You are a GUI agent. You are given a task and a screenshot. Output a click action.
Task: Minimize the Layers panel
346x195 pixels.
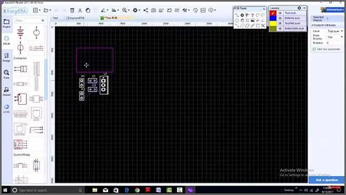click(304, 8)
